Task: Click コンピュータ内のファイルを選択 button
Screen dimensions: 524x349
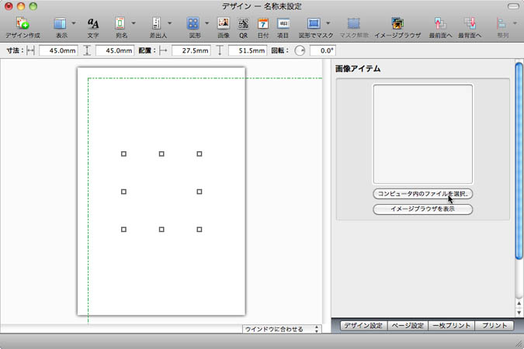Action: (422, 193)
